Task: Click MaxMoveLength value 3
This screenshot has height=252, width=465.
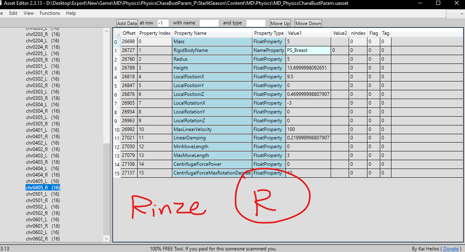Action: click(308, 155)
